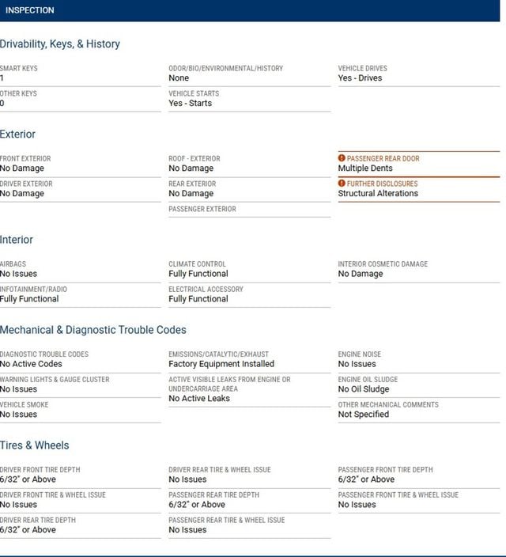This screenshot has width=506, height=557.
Task: Click the Tires & Wheels section heading
Action: tap(35, 445)
